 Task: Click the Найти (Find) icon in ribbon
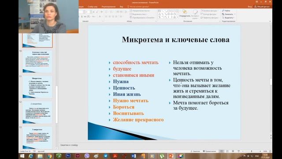(x=223, y=11)
